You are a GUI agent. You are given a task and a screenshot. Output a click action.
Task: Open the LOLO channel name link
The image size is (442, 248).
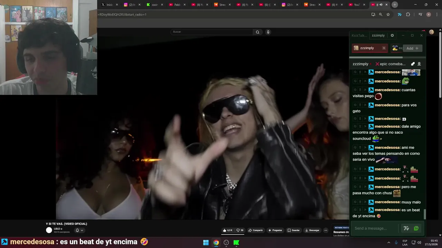click(x=57, y=229)
